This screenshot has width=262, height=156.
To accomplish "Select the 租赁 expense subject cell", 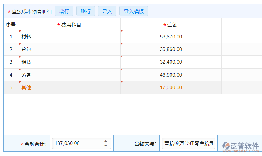I will click(70, 62).
